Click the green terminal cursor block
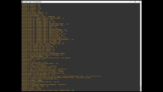 coord(73,90)
